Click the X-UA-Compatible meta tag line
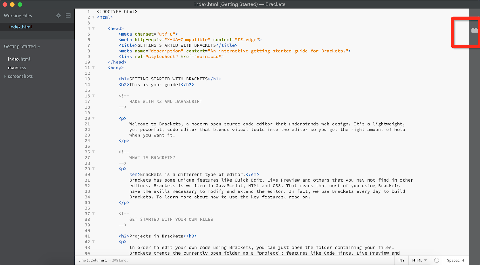Viewport: 480px width, 265px height. [190, 40]
